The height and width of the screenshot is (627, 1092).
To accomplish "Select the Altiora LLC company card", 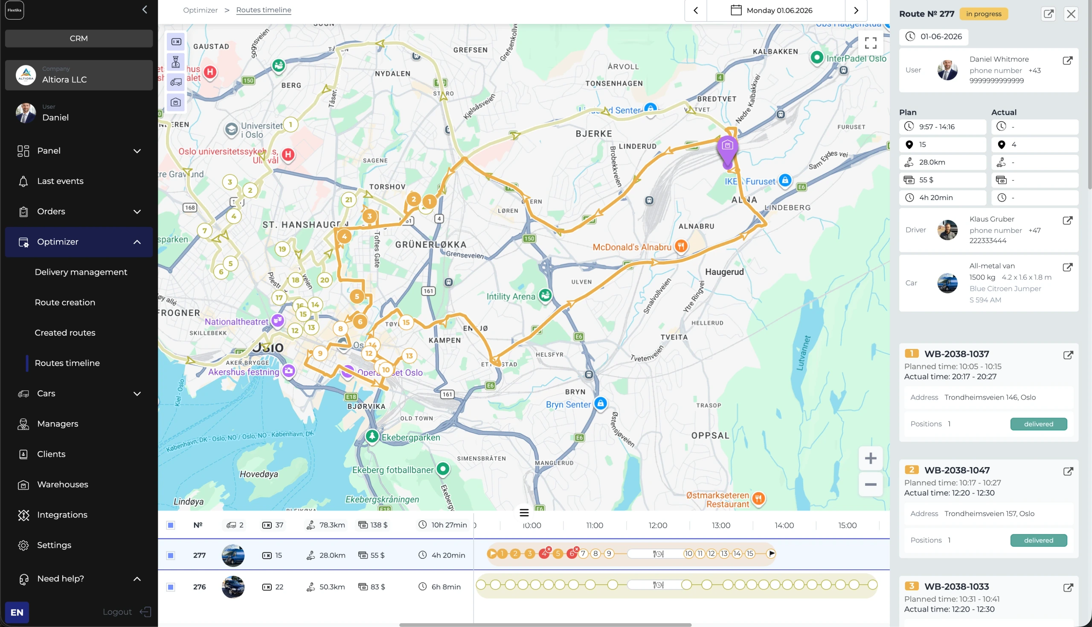I will coord(79,75).
